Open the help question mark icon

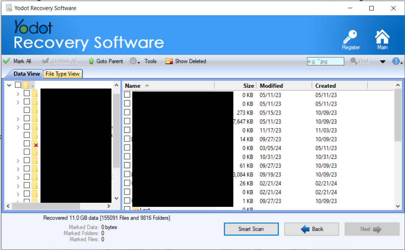point(396,61)
